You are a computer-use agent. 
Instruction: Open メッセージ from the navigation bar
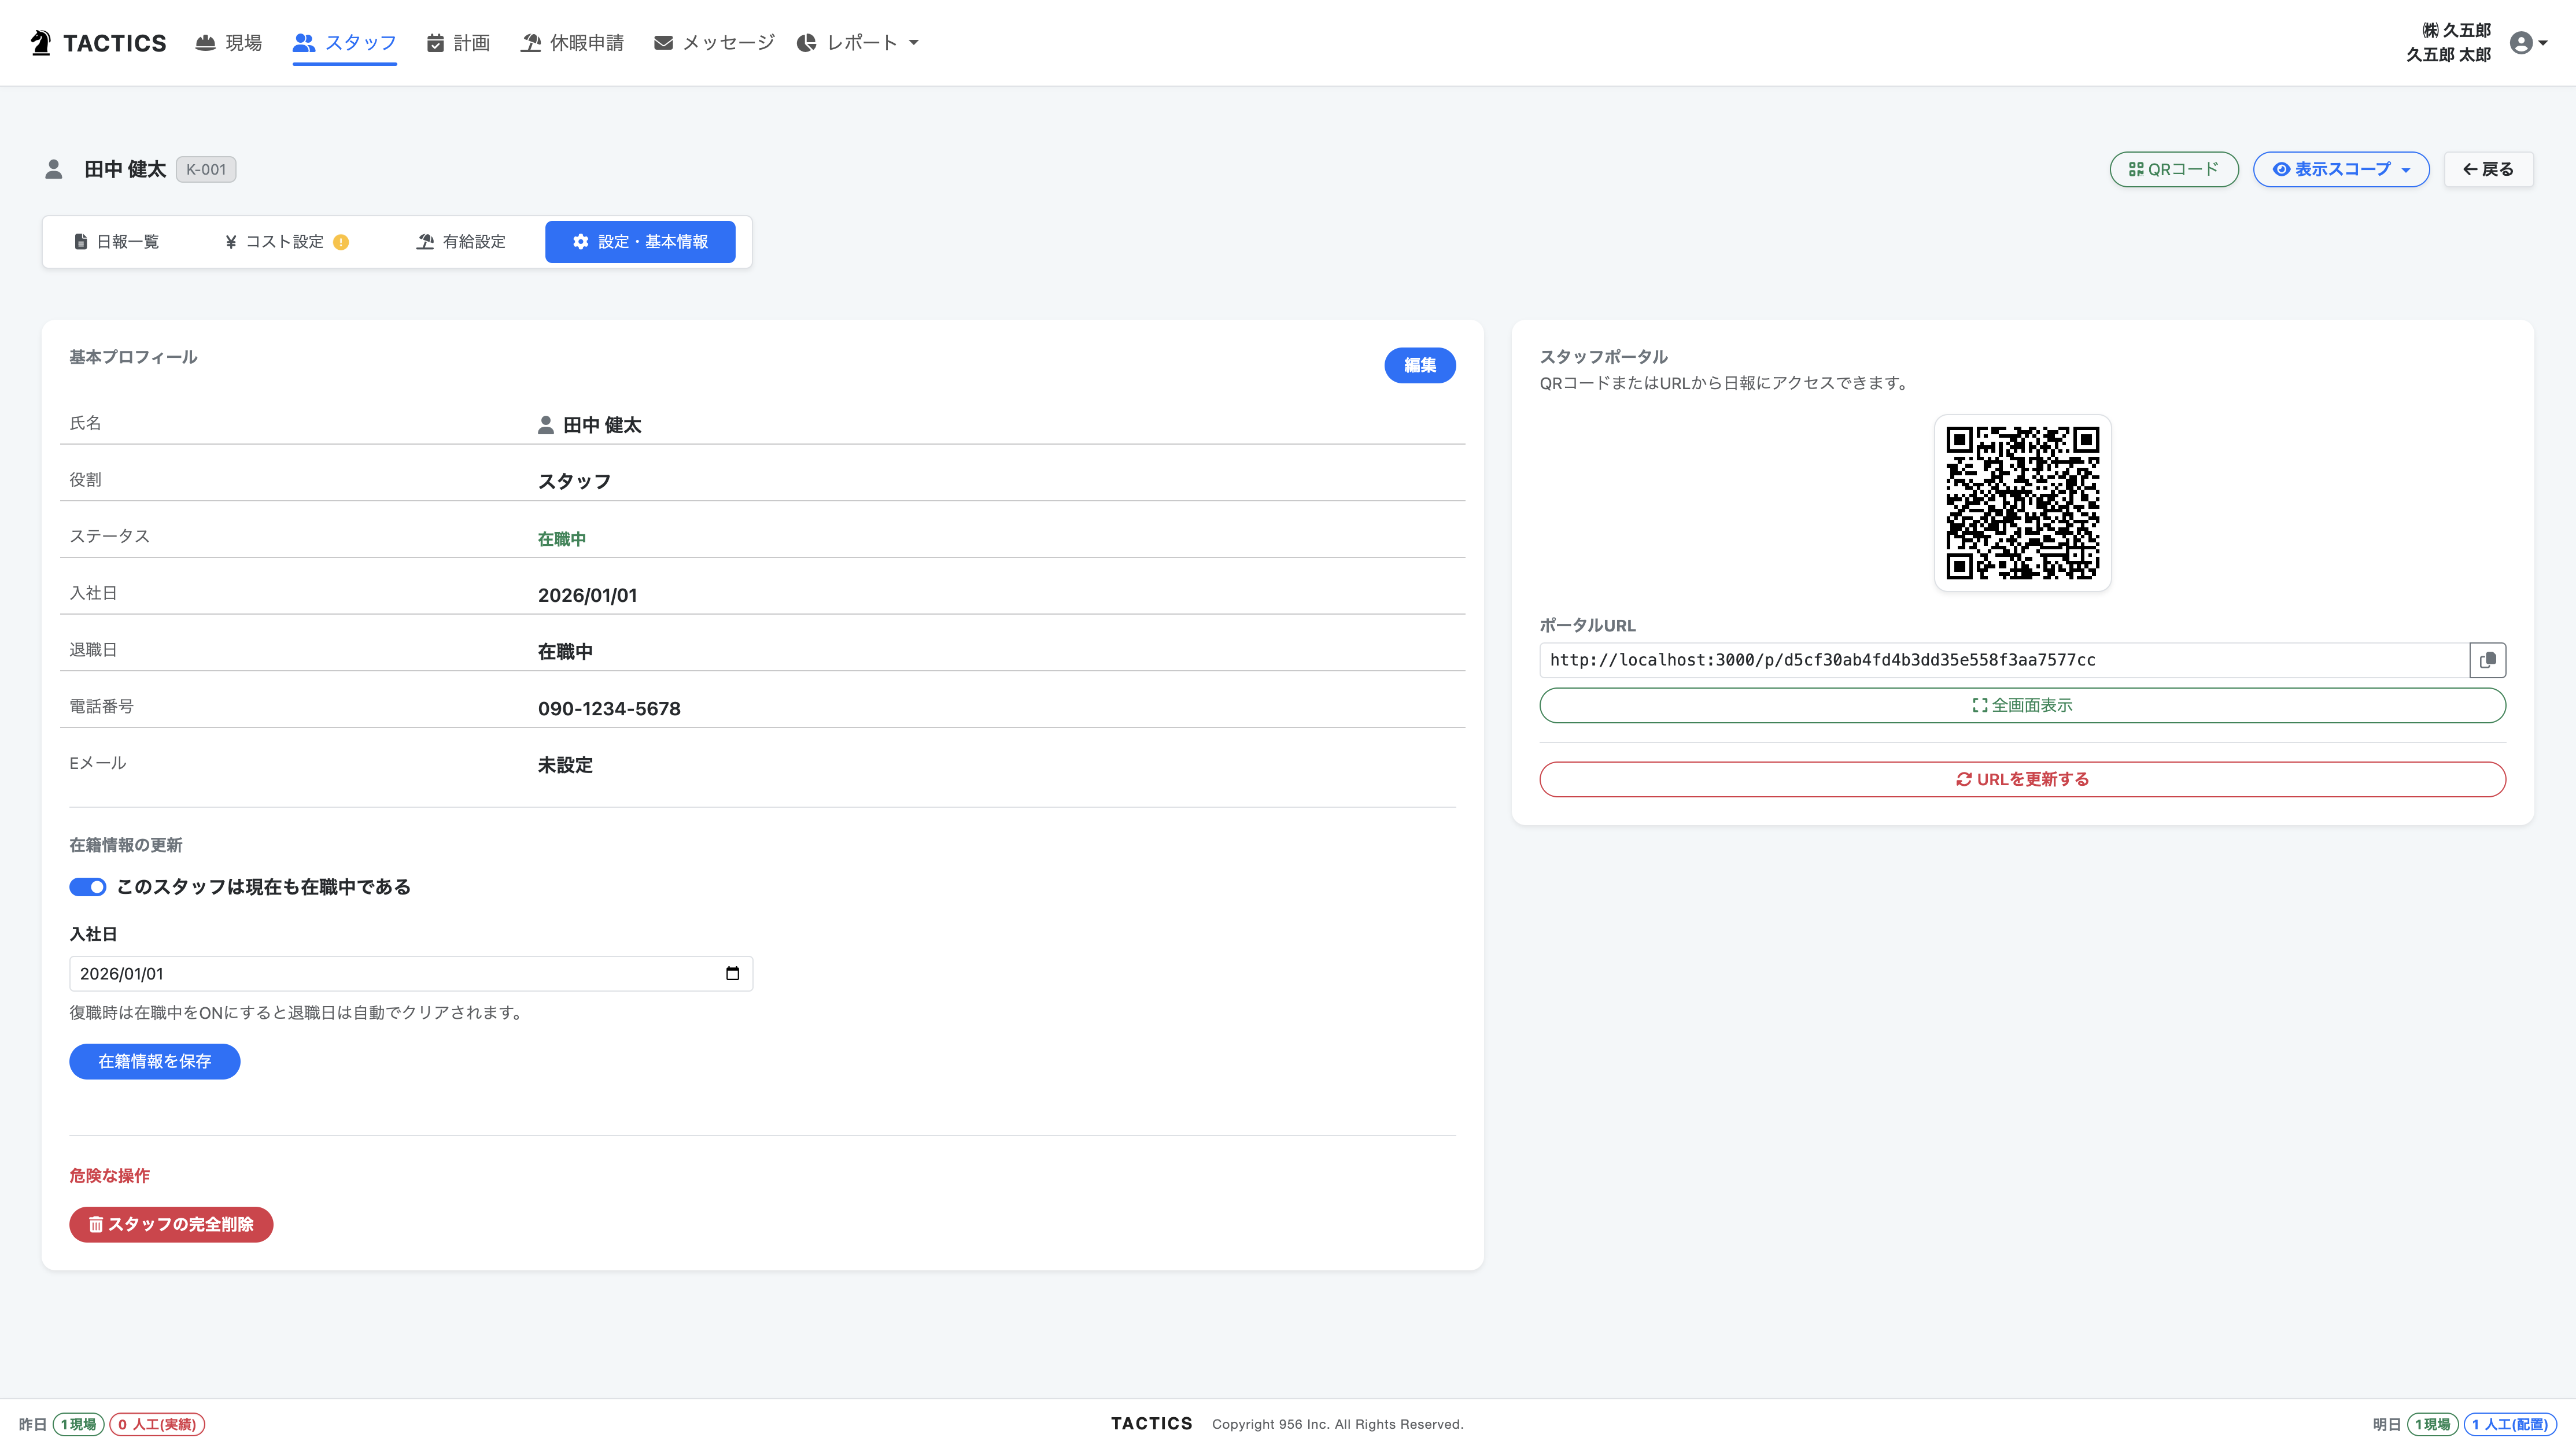714,43
